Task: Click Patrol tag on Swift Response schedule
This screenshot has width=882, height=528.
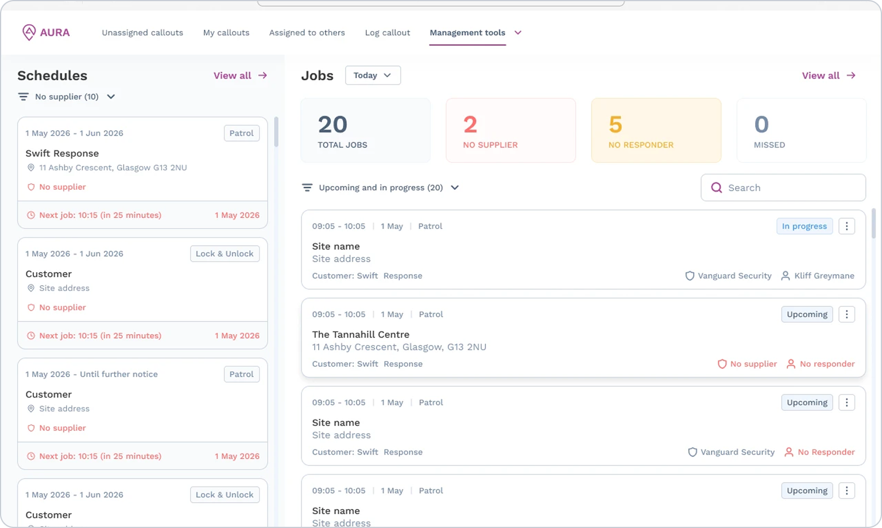Action: pos(241,133)
